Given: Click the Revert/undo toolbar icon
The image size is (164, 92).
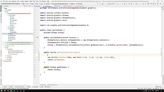Looking at the screenshot, I should pyautogui.click(x=146, y=4).
